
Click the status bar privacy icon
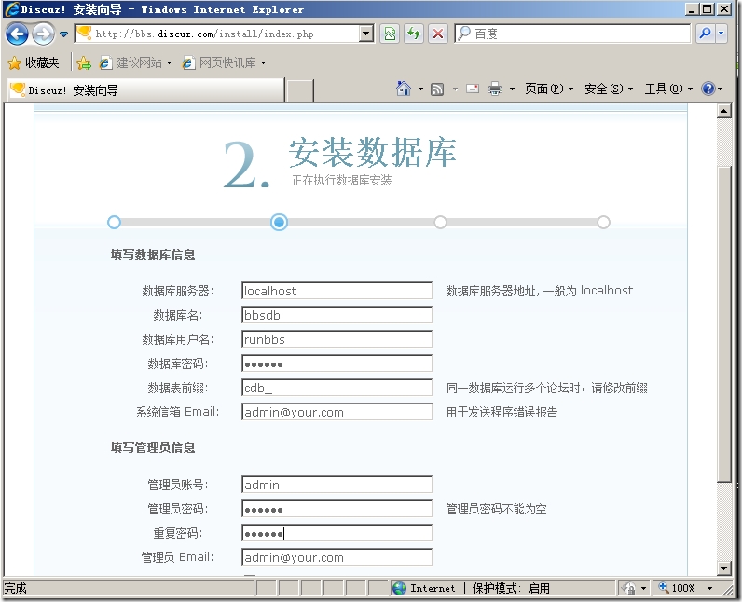(x=629, y=588)
